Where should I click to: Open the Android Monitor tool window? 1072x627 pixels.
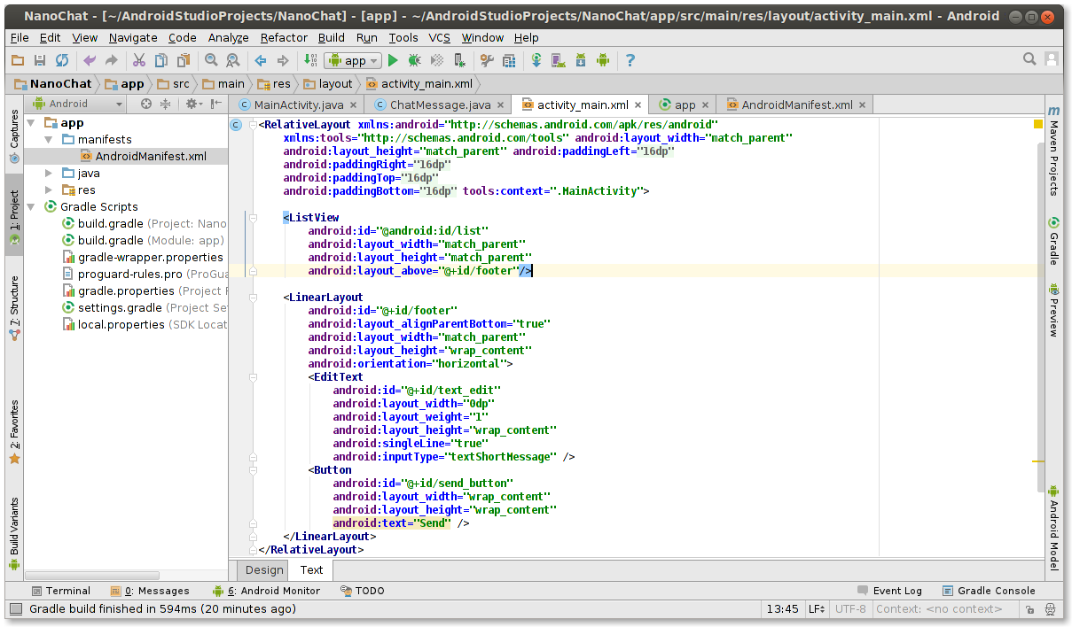[266, 591]
